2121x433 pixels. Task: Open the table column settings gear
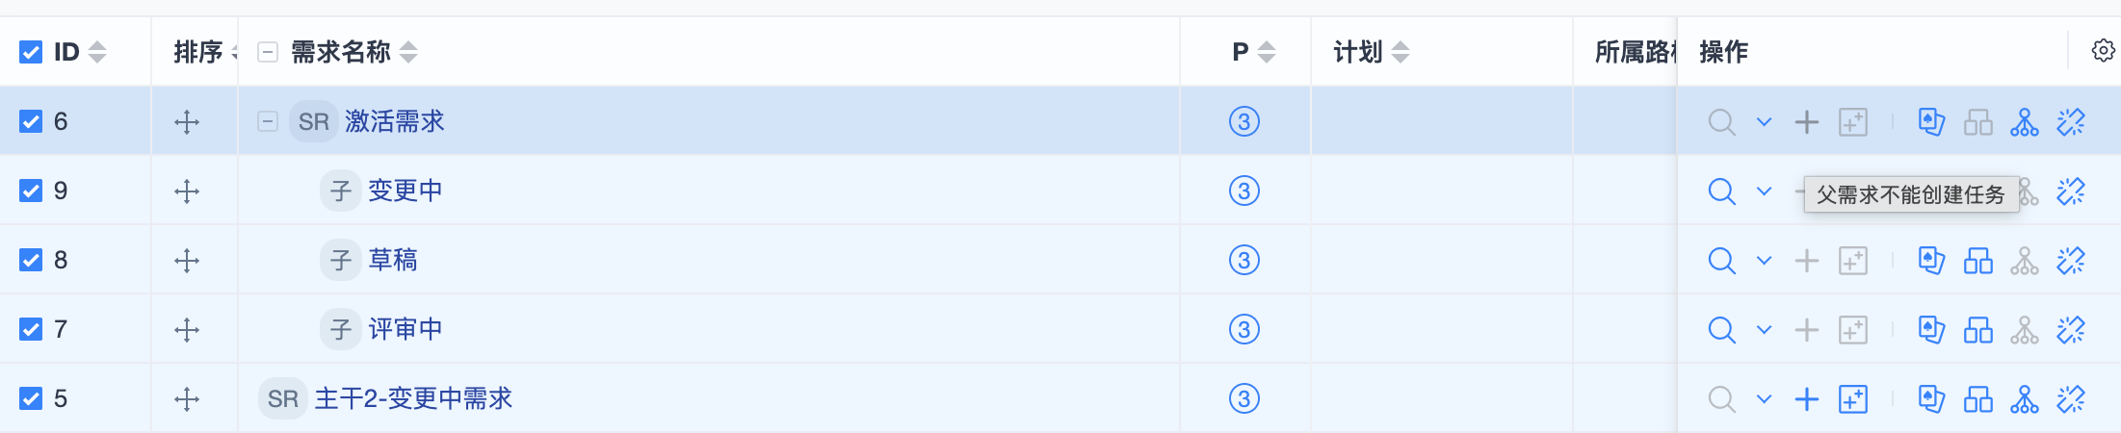click(2103, 51)
